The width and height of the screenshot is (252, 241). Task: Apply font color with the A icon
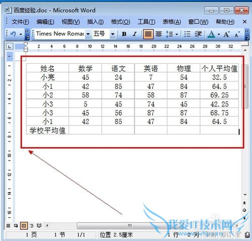click(x=211, y=34)
